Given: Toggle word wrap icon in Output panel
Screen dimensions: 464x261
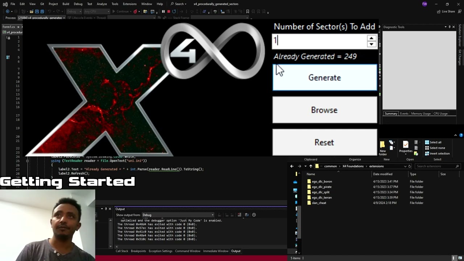Looking at the screenshot, I should (x=246, y=215).
